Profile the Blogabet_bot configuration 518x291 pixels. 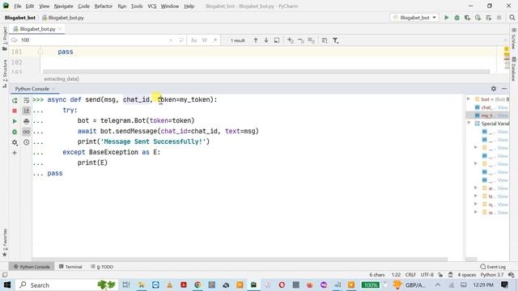(478, 18)
